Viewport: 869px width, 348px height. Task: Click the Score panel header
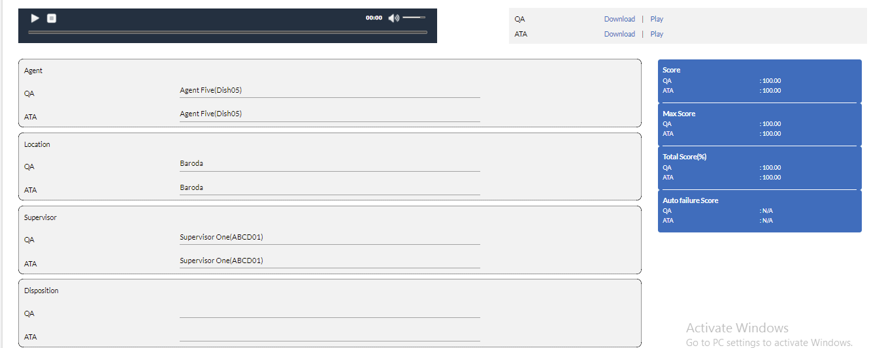[672, 70]
